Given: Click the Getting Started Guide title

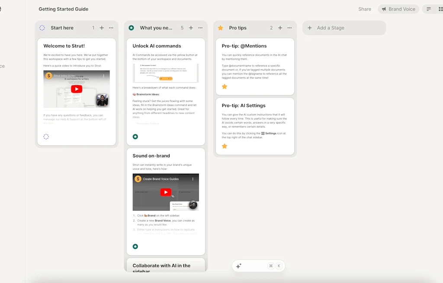Looking at the screenshot, I should click(x=64, y=9).
